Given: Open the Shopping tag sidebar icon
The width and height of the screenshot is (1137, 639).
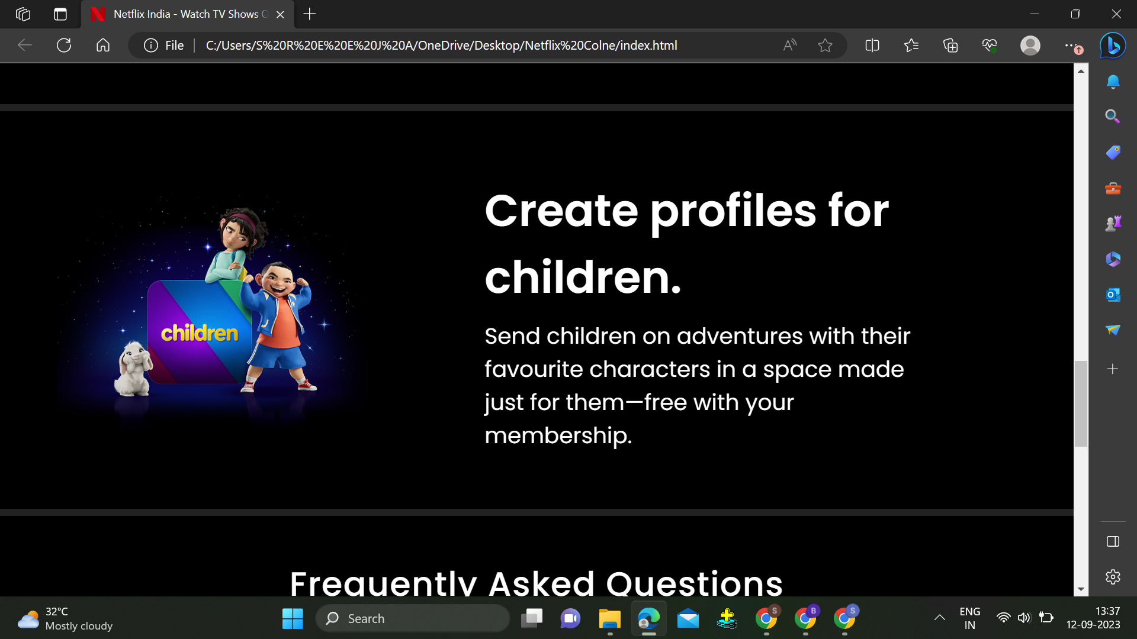Looking at the screenshot, I should coord(1113,152).
